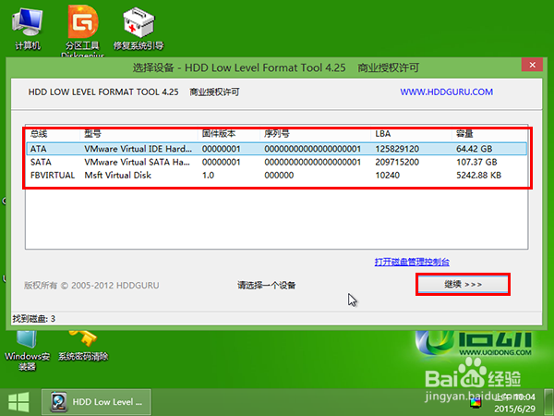
Task: Click the 107.37 GB capacity cell
Action: (476, 162)
